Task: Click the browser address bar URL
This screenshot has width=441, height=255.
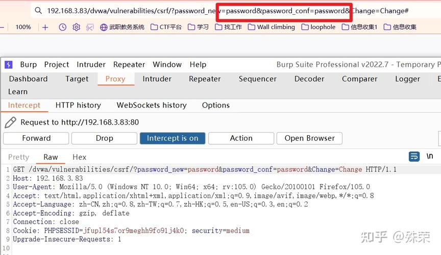Action: [x=228, y=11]
